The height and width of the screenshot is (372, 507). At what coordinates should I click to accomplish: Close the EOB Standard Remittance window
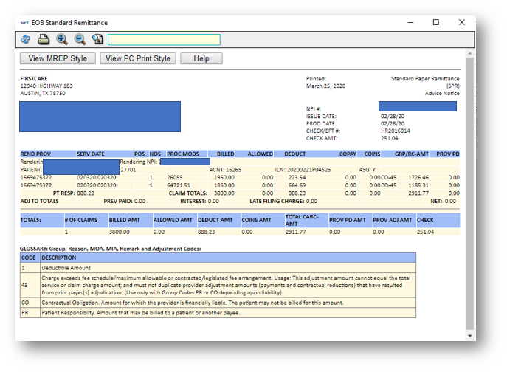[462, 23]
